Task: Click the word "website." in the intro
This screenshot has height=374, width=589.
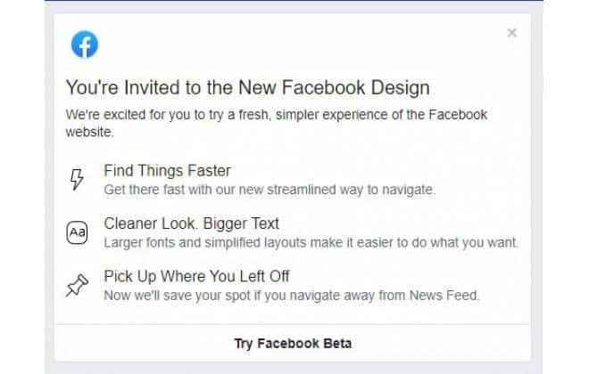Action: [90, 132]
